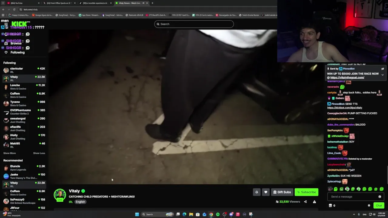Image resolution: width=388 pixels, height=218 pixels.
Task: Open OVOPhantuums Counter-Strike 2 channel
Action: point(24,112)
